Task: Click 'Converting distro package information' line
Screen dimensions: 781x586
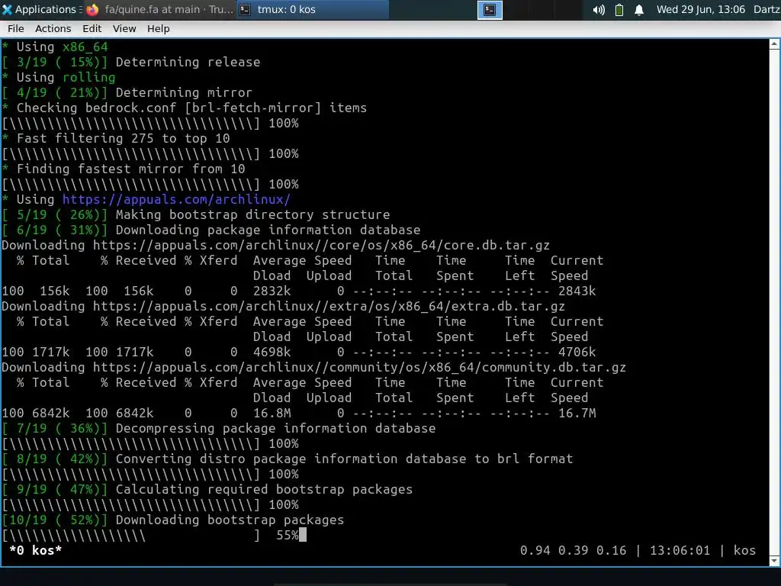Action: 288,459
